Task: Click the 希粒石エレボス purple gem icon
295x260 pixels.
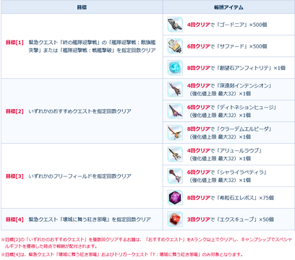Action: [175, 198]
